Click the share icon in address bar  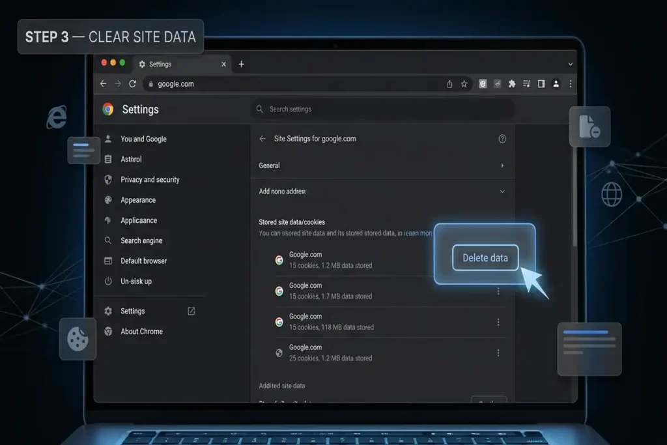tap(449, 84)
